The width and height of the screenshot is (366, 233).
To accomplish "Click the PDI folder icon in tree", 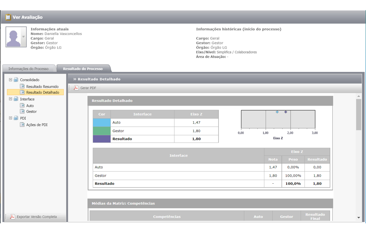I will [16, 118].
